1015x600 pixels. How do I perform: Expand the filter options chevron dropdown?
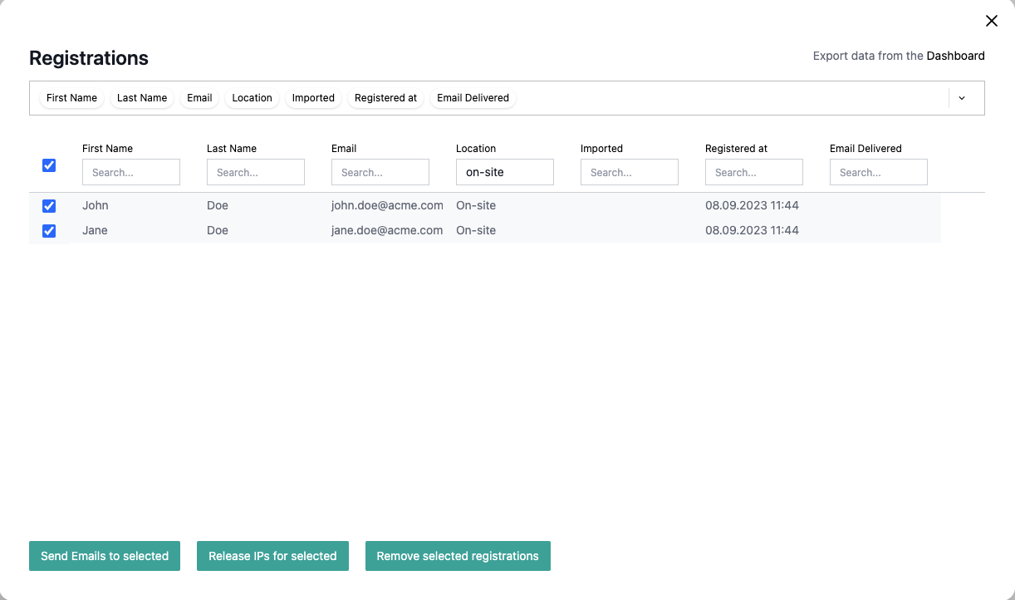point(962,97)
